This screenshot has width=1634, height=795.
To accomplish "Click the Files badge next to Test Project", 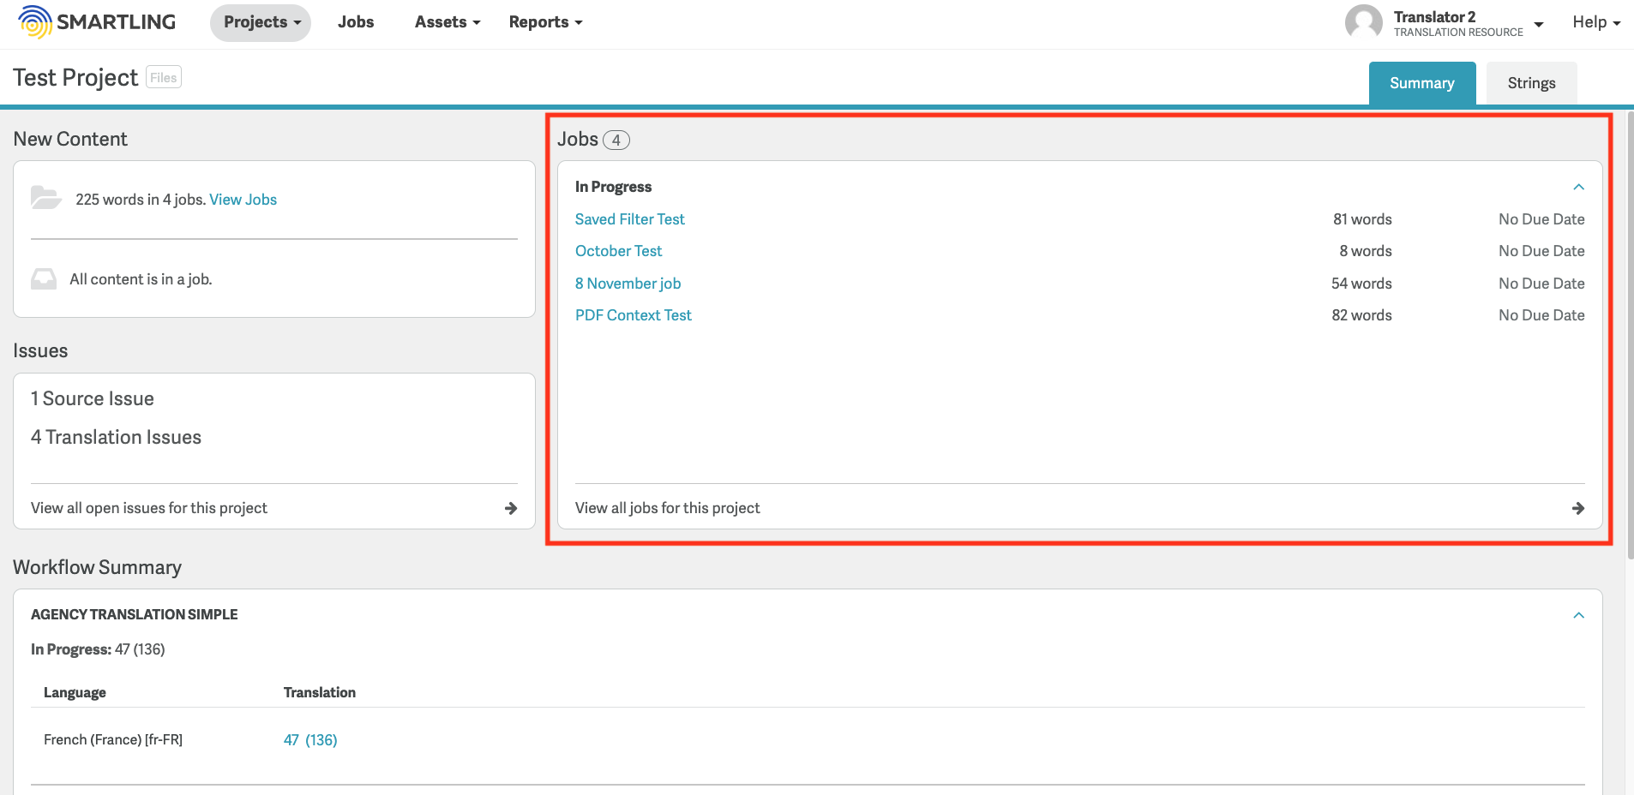I will [163, 77].
